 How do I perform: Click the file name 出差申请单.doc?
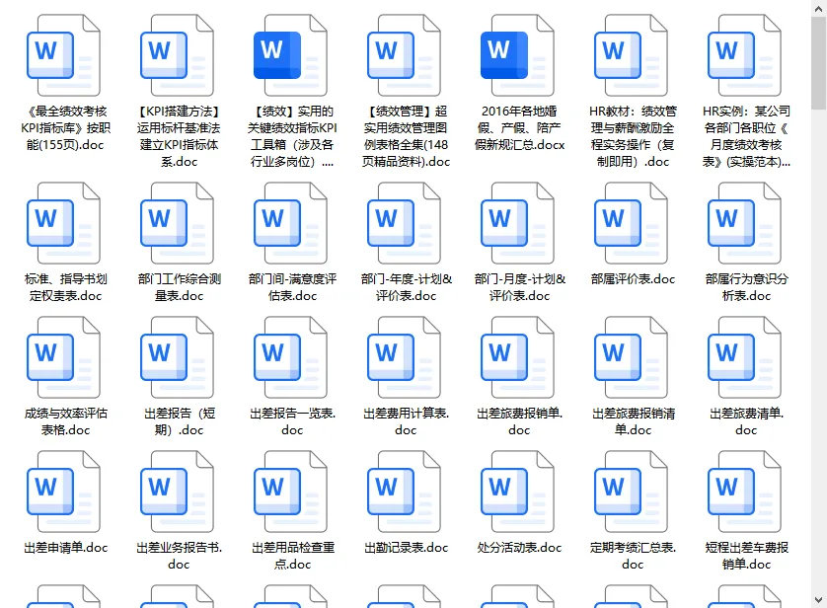point(65,548)
